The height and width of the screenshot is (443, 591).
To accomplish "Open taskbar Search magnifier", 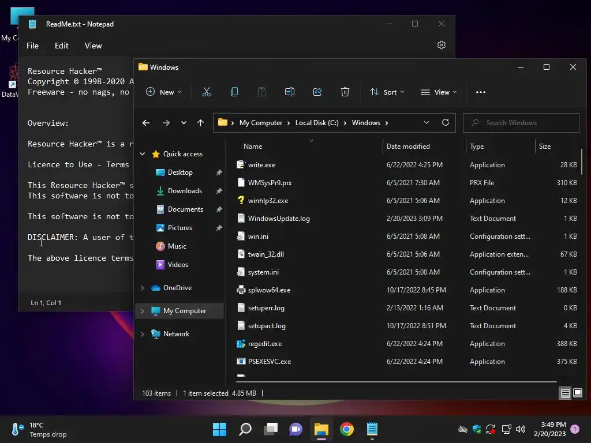I will pos(245,429).
